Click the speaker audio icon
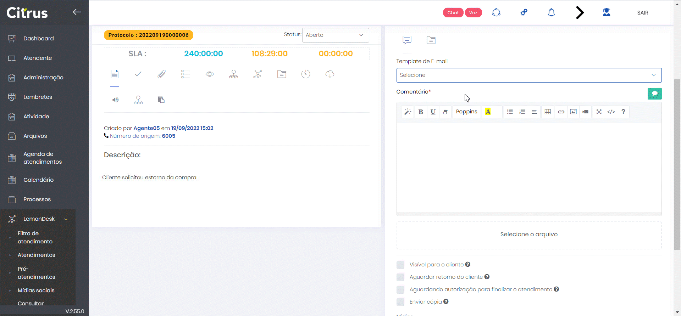This screenshot has width=681, height=316. 115,100
